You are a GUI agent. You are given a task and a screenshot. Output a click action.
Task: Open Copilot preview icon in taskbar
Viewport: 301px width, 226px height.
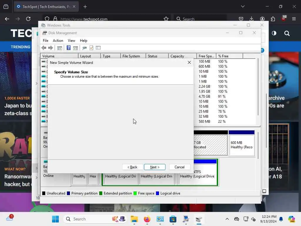[x=292, y=219]
